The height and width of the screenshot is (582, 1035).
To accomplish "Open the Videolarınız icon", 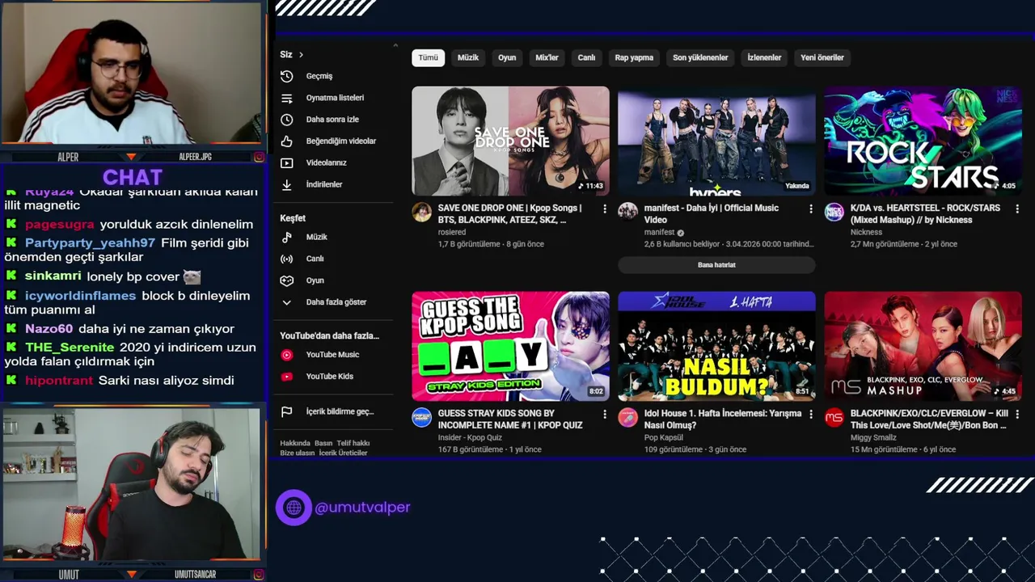I will click(286, 162).
